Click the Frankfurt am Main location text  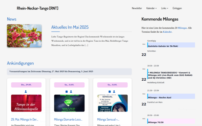pos(155,102)
